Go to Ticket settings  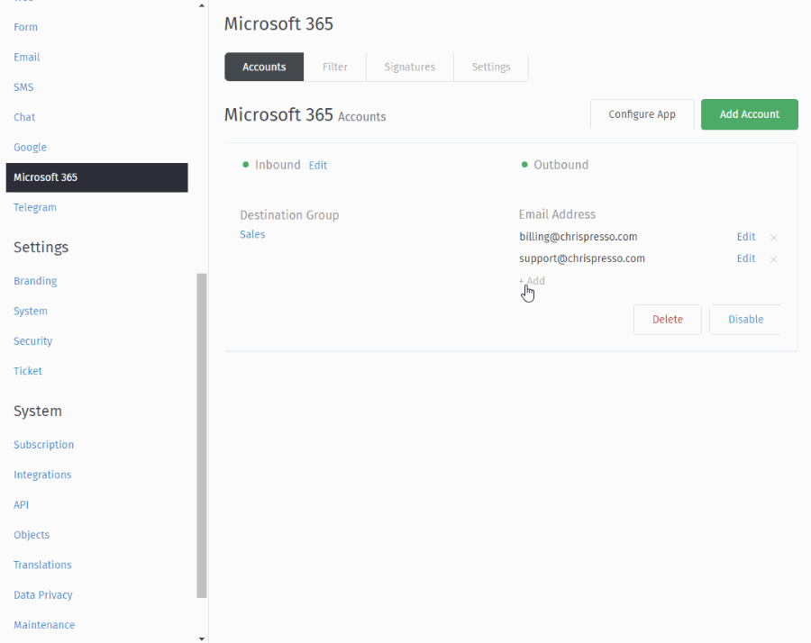click(27, 371)
